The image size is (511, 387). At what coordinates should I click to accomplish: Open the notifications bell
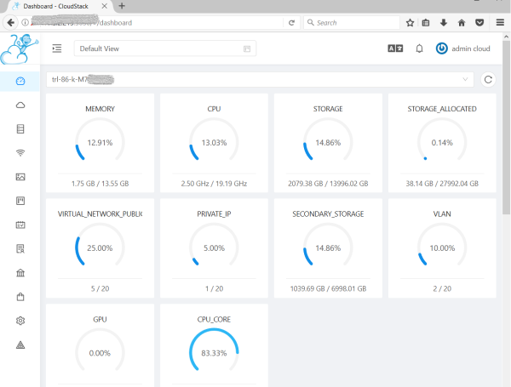click(419, 48)
